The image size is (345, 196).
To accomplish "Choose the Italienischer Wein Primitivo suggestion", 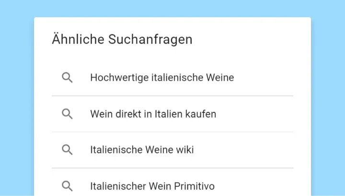I will point(152,186).
